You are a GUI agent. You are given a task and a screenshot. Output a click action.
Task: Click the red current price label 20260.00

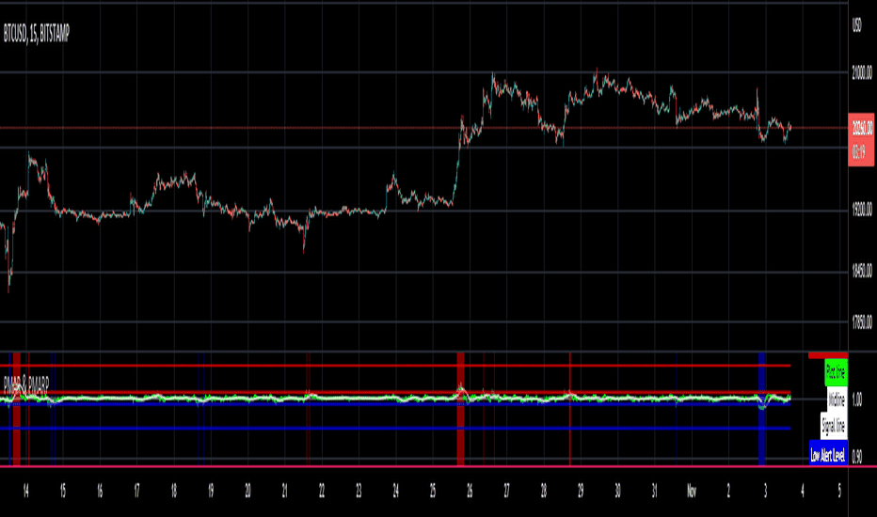pyautogui.click(x=862, y=128)
